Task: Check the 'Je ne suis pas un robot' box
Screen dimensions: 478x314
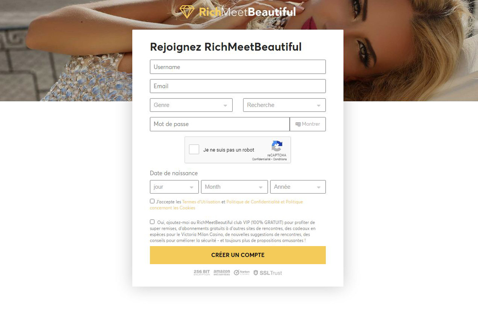Action: tap(194, 150)
